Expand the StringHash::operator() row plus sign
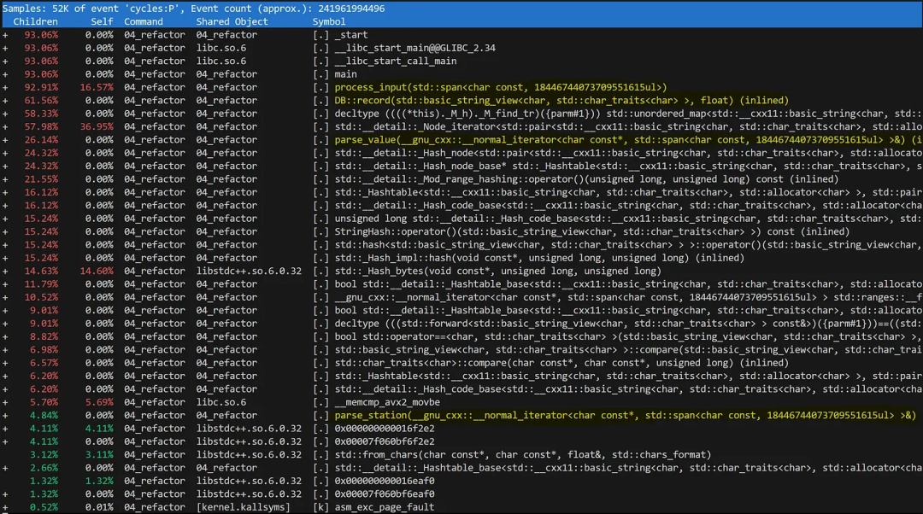923x514 pixels. click(5, 231)
